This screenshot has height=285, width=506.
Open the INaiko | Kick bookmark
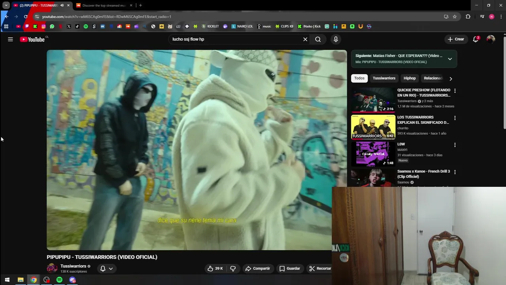(309, 27)
